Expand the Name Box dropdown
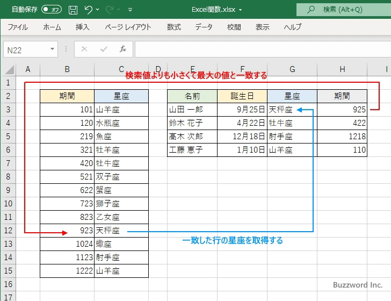The image size is (391, 301). (x=53, y=49)
